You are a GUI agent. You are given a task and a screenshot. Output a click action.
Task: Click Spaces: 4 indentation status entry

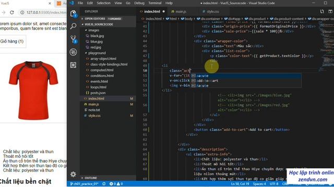(x=259, y=184)
